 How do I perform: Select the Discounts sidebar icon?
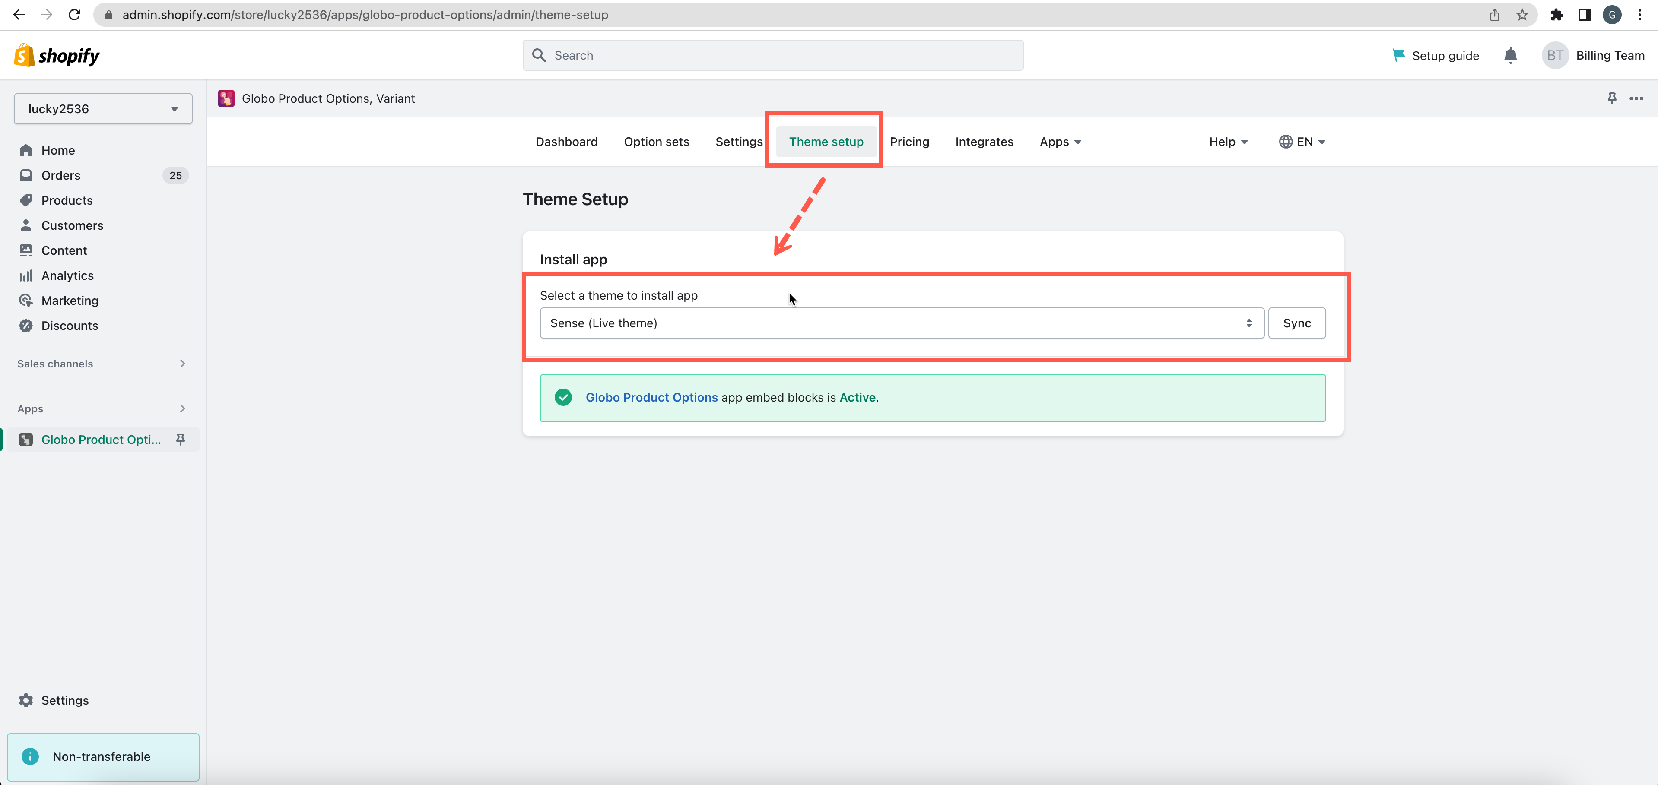click(26, 326)
